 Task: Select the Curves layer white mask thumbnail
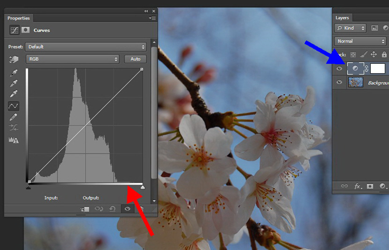(378, 68)
